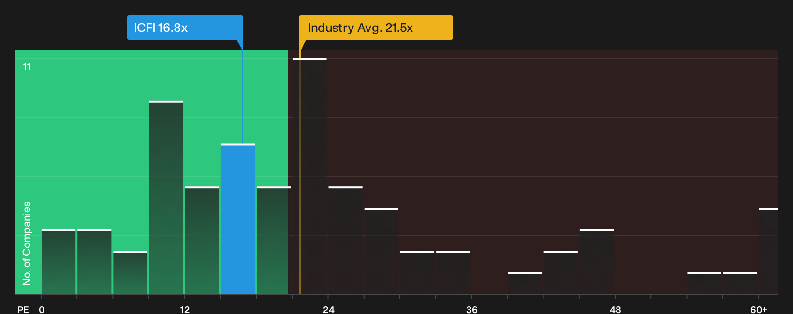This screenshot has height=314, width=793.
Task: Select the bar for PE 57 to 60
Action: [740, 283]
